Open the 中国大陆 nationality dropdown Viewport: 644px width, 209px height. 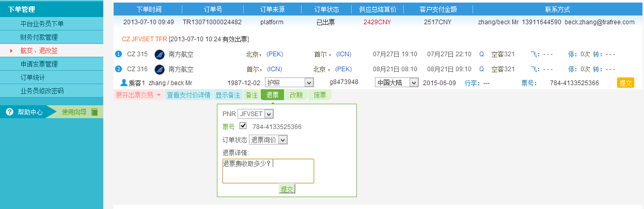[397, 83]
